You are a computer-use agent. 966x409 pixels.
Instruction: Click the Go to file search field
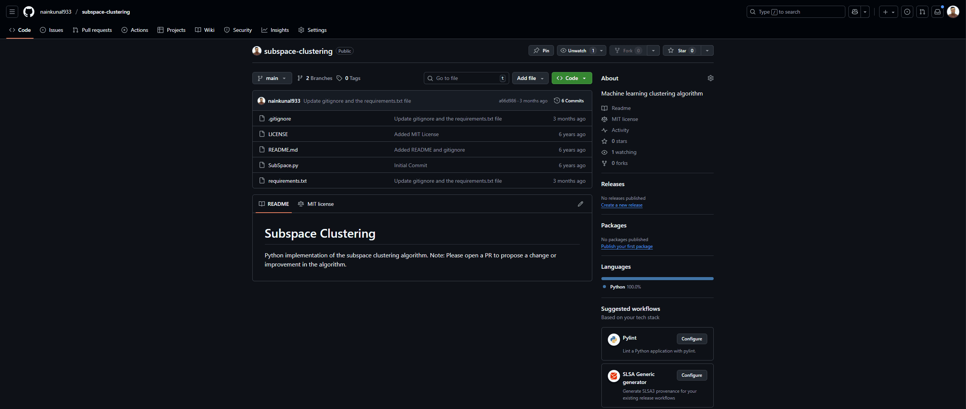pos(466,78)
